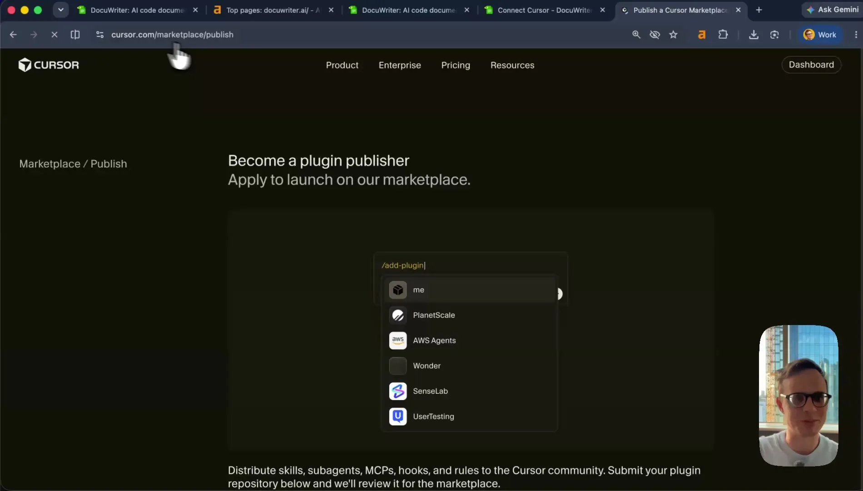This screenshot has height=491, width=863.
Task: Open the orange Ahrefs extension icon
Action: pos(702,35)
